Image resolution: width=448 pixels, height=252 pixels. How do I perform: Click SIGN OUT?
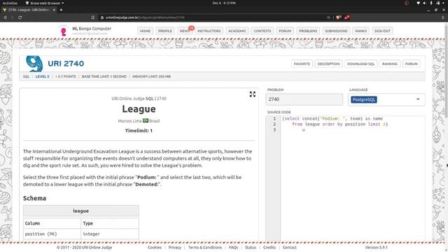(x=382, y=31)
